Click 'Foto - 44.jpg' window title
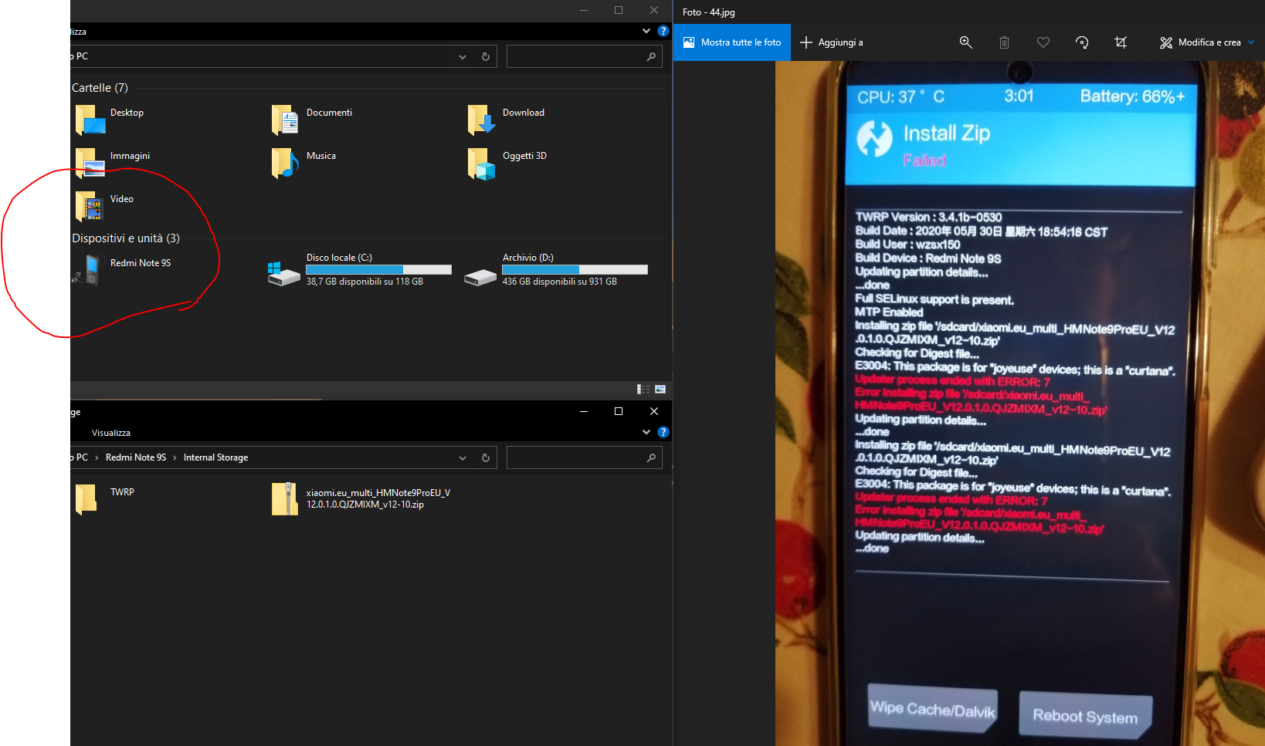The height and width of the screenshot is (746, 1265). [708, 12]
